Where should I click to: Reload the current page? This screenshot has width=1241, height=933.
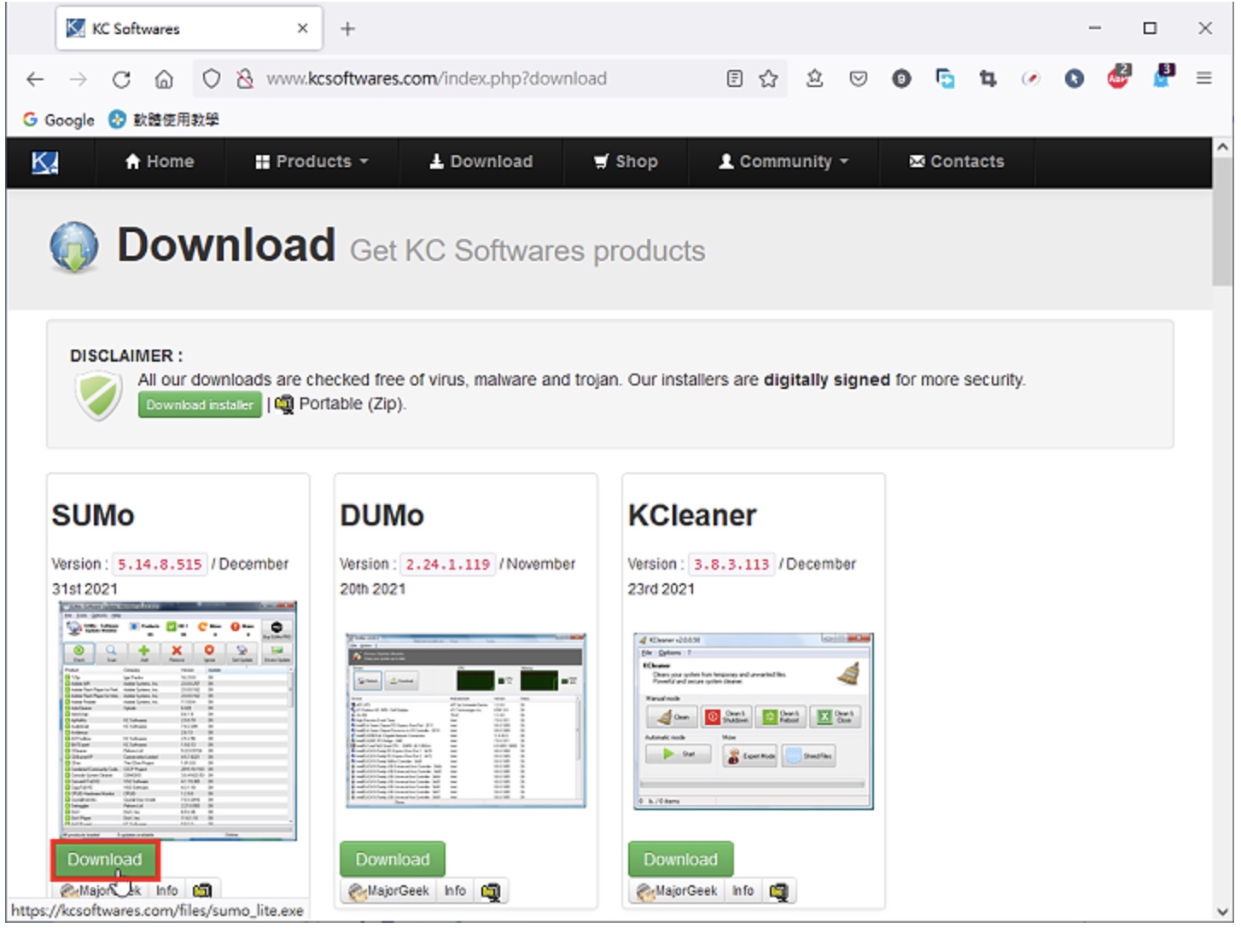coord(121,79)
